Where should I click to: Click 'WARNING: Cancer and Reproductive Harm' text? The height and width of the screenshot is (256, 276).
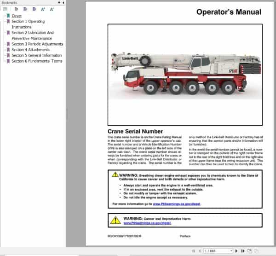(157, 219)
